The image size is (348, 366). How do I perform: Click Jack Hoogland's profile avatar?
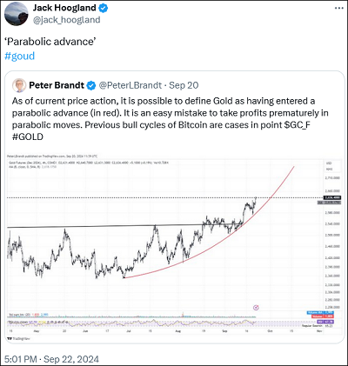coord(16,14)
